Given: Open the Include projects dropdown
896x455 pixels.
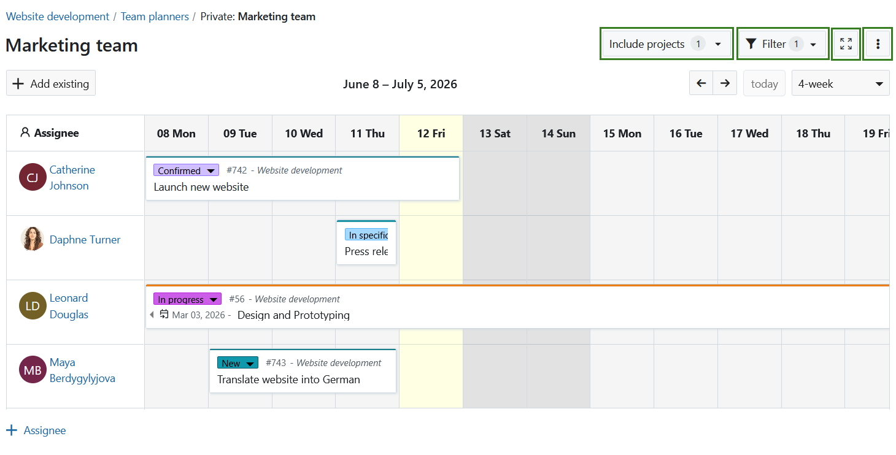Looking at the screenshot, I should click(666, 44).
